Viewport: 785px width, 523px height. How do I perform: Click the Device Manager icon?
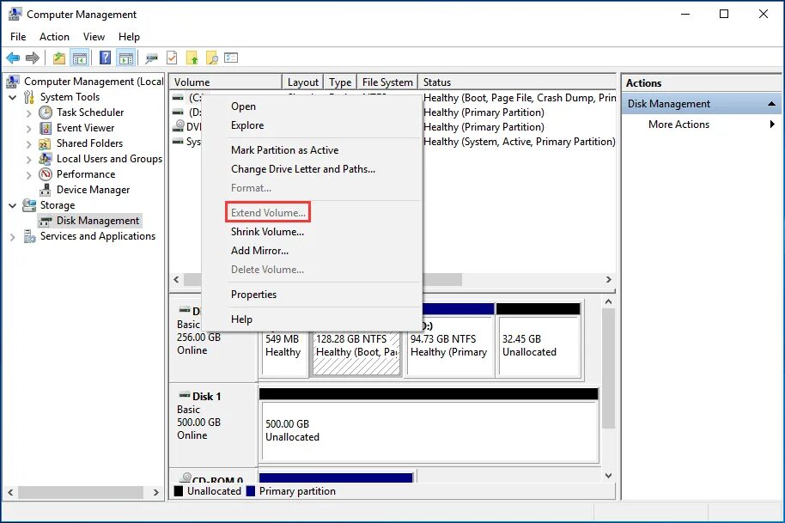[46, 190]
